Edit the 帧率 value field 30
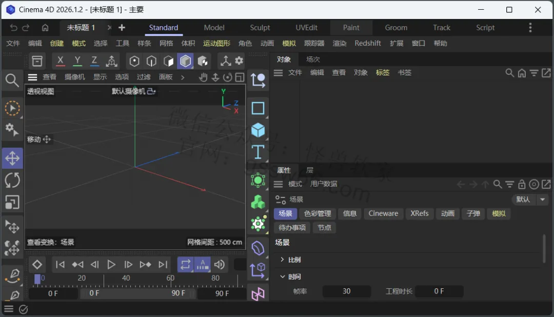The width and height of the screenshot is (554, 317). click(x=347, y=291)
